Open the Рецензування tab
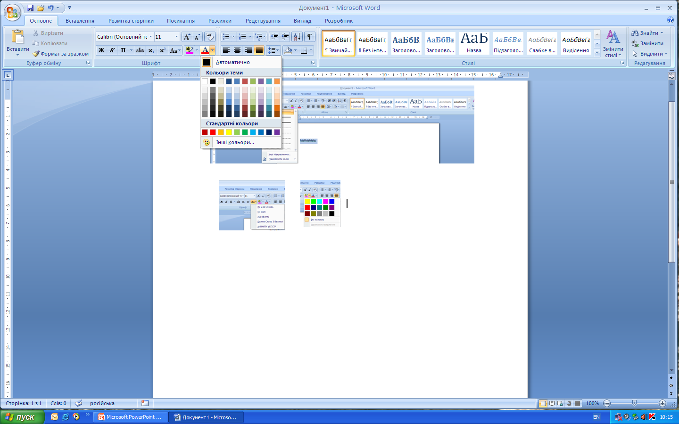Screen dimensions: 679x424 (x=263, y=21)
